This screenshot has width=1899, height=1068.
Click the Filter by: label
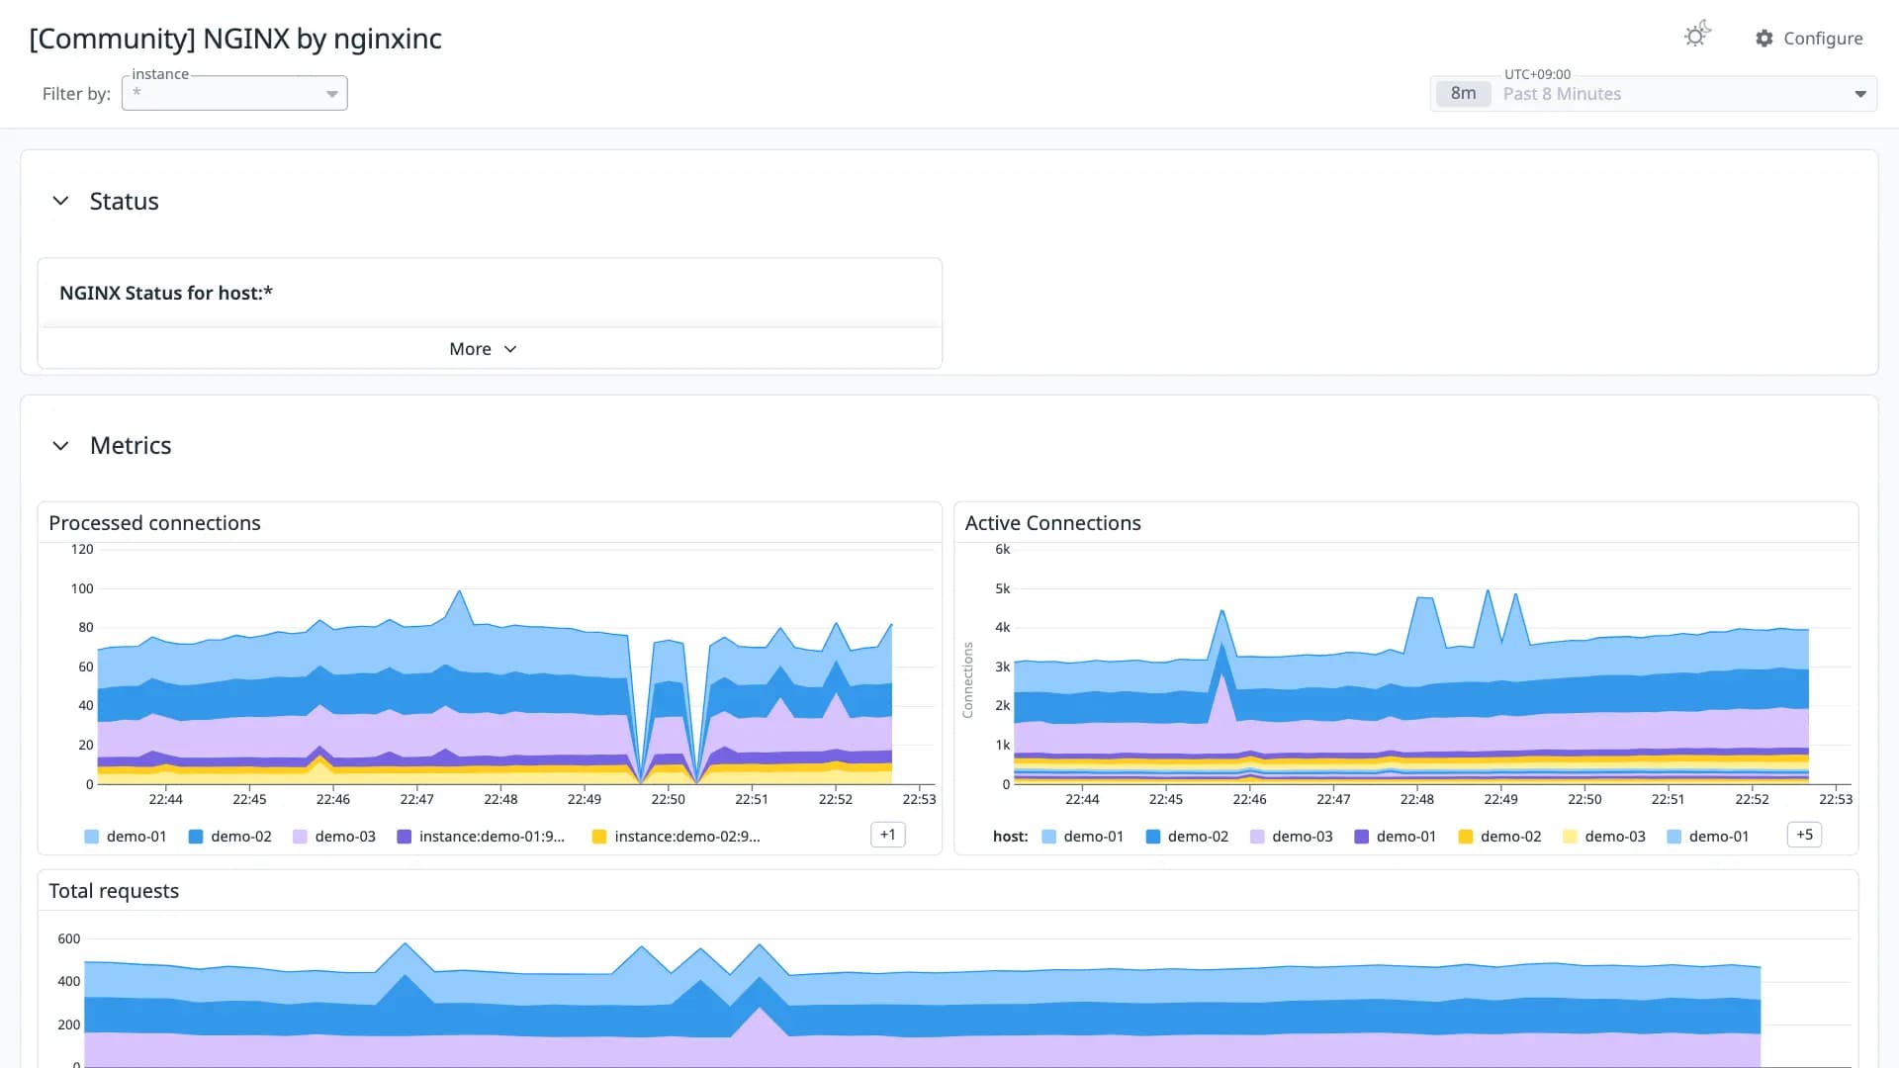point(76,94)
